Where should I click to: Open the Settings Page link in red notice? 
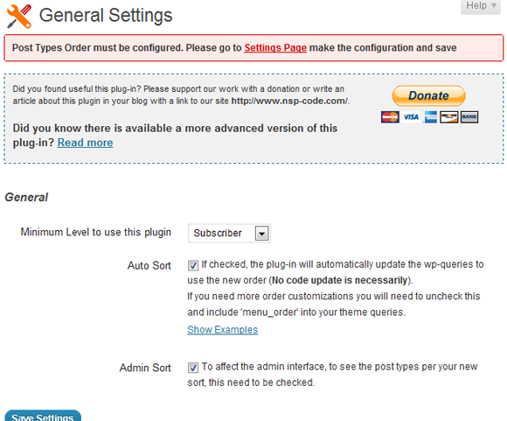click(275, 48)
